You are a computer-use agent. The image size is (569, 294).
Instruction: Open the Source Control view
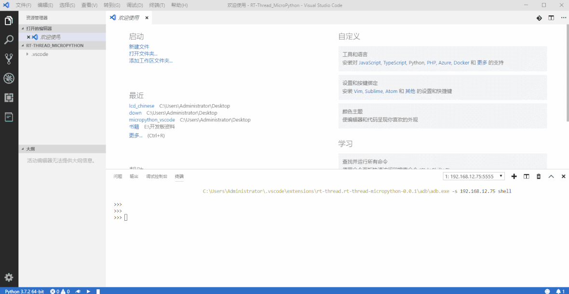[x=9, y=59]
